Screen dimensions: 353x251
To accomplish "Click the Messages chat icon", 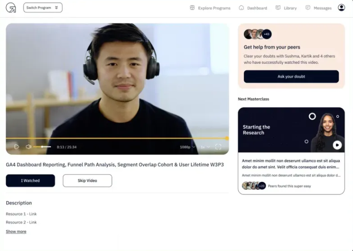I will coord(308,8).
